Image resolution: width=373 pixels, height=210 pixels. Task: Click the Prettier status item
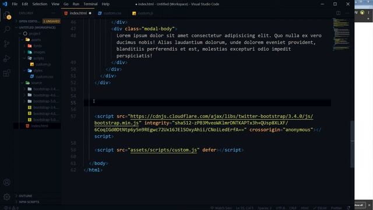point(336,208)
